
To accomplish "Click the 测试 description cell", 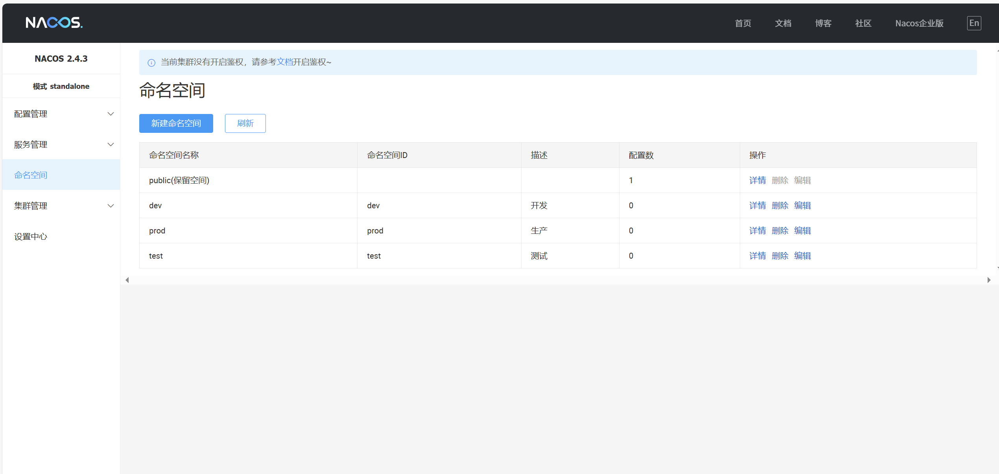I will tap(570, 256).
